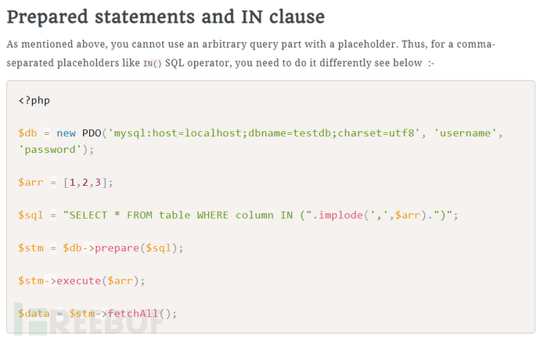Screen dimensions: 540x341
Task: Select the PDO class name
Action: 92,133
